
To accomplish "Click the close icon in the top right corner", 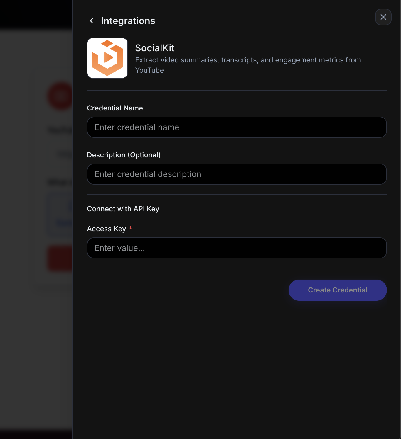I will [383, 17].
